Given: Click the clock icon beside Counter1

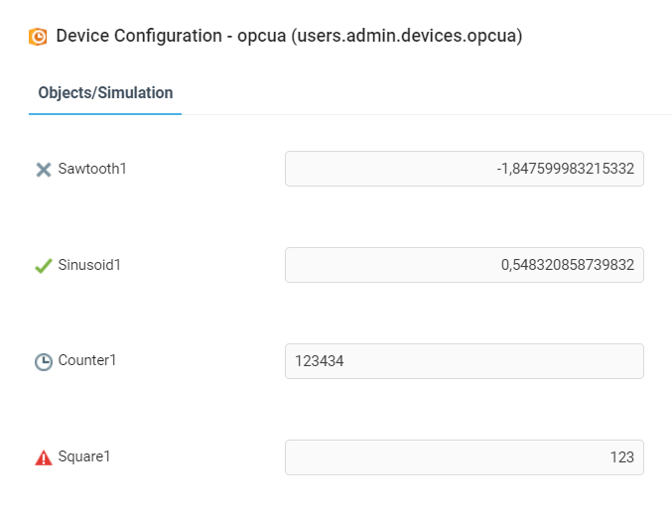Looking at the screenshot, I should tap(44, 362).
